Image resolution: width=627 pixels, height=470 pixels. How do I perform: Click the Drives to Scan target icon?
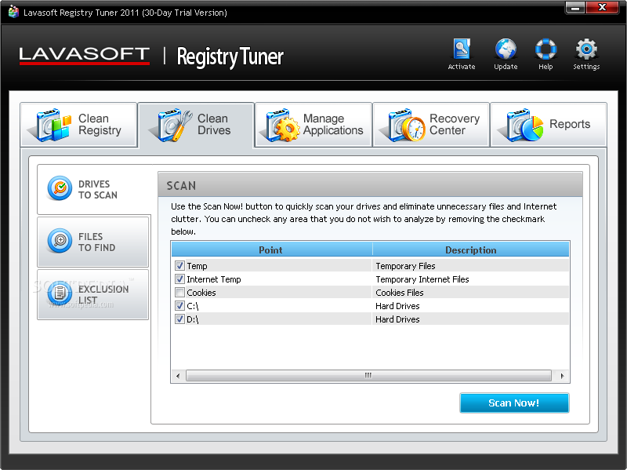click(60, 188)
